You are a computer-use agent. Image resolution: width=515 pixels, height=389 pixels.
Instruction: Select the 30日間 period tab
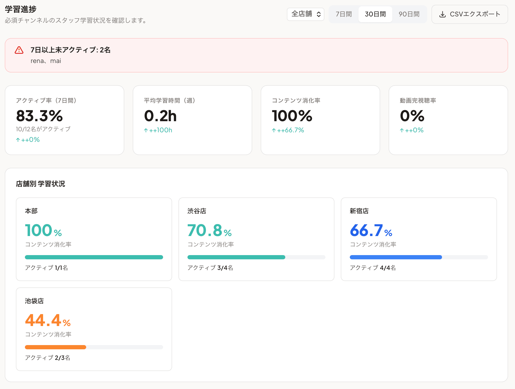pyautogui.click(x=375, y=14)
